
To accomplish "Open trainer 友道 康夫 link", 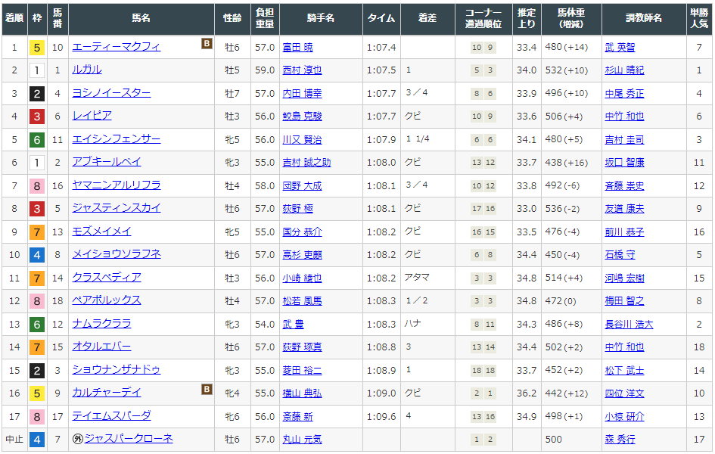I will tap(624, 208).
